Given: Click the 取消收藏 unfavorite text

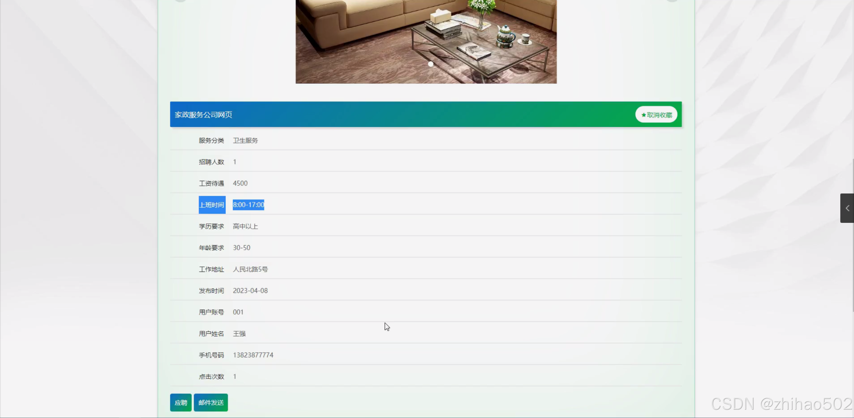Looking at the screenshot, I should 659,115.
